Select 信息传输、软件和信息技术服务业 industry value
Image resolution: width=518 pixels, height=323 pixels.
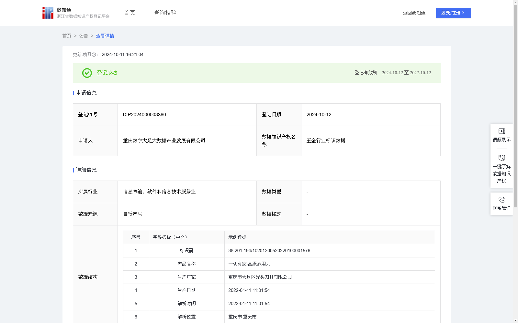pos(159,192)
